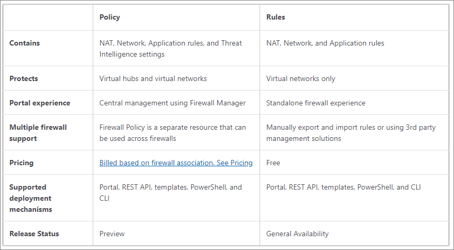Click the Manually export and import rules cell

(351, 133)
